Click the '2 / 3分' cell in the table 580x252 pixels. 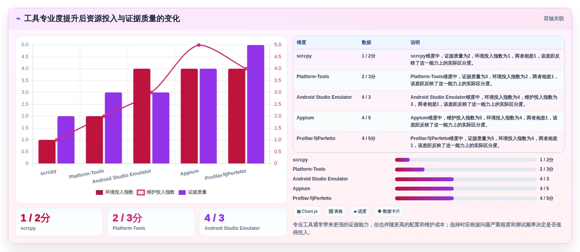pyautogui.click(x=368, y=77)
